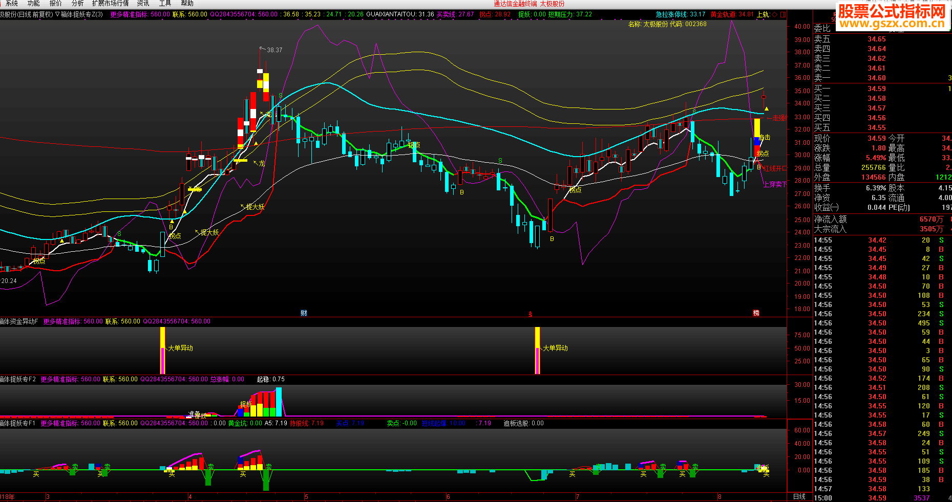The width and height of the screenshot is (952, 502).
Task: Click the 榜 ranking marker icon on chart
Action: click(x=756, y=313)
